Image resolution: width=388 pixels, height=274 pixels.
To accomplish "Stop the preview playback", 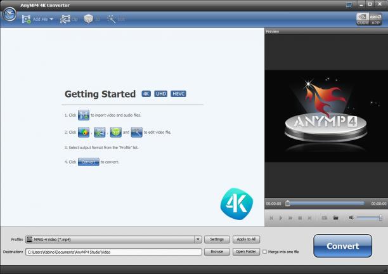I will pos(300,218).
